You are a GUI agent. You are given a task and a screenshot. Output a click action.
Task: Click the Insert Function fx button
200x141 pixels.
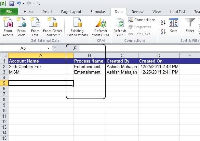coord(75,48)
